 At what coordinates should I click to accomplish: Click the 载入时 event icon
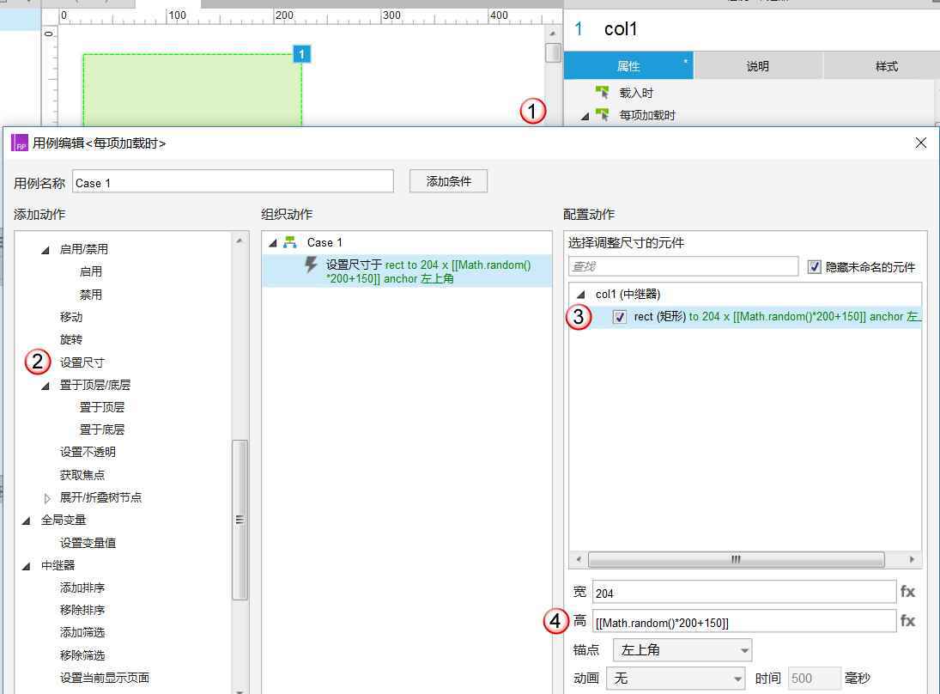click(602, 92)
